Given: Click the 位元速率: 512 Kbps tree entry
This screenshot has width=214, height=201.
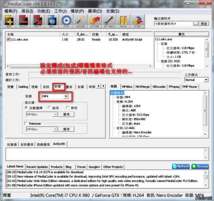Looking at the screenshot, I should [x=135, y=115].
